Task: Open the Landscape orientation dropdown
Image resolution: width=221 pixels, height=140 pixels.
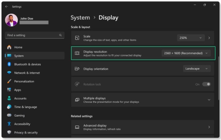Action: [197, 69]
